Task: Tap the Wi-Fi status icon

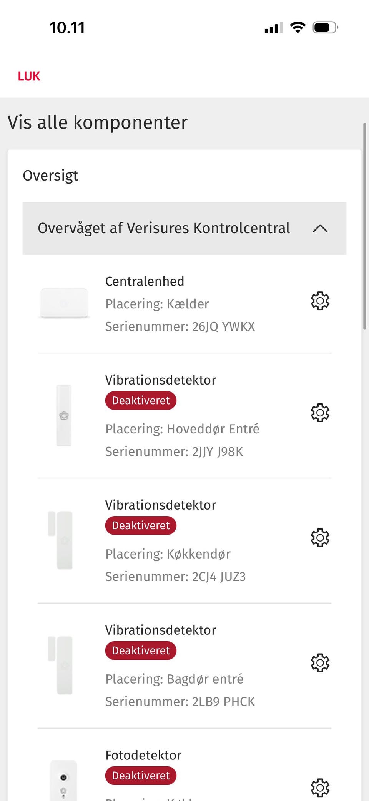Action: click(298, 28)
